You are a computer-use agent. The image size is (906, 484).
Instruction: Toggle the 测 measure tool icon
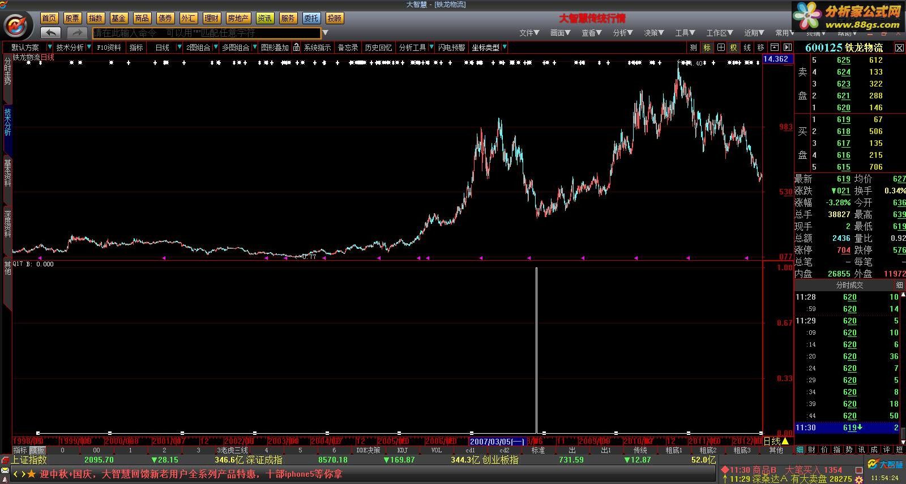[694, 47]
